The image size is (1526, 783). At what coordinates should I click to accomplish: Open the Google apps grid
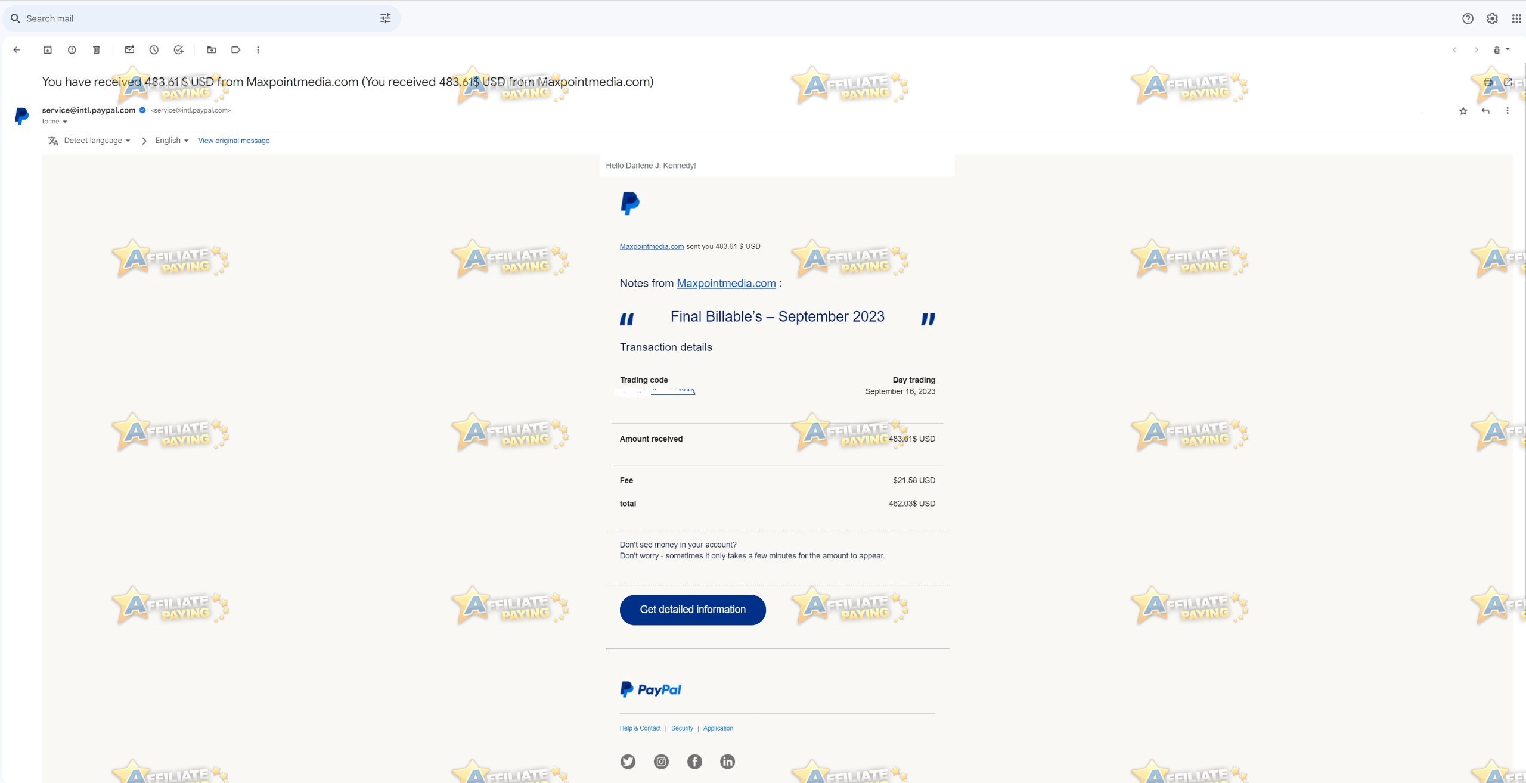pos(1516,18)
